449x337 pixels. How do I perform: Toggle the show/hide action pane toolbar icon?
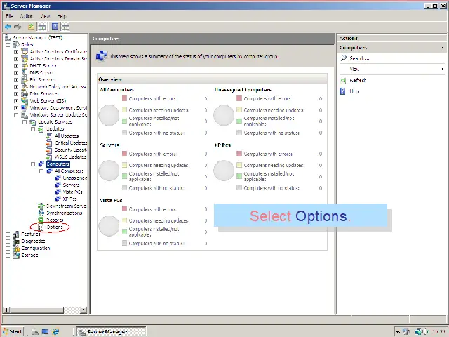pos(65,27)
